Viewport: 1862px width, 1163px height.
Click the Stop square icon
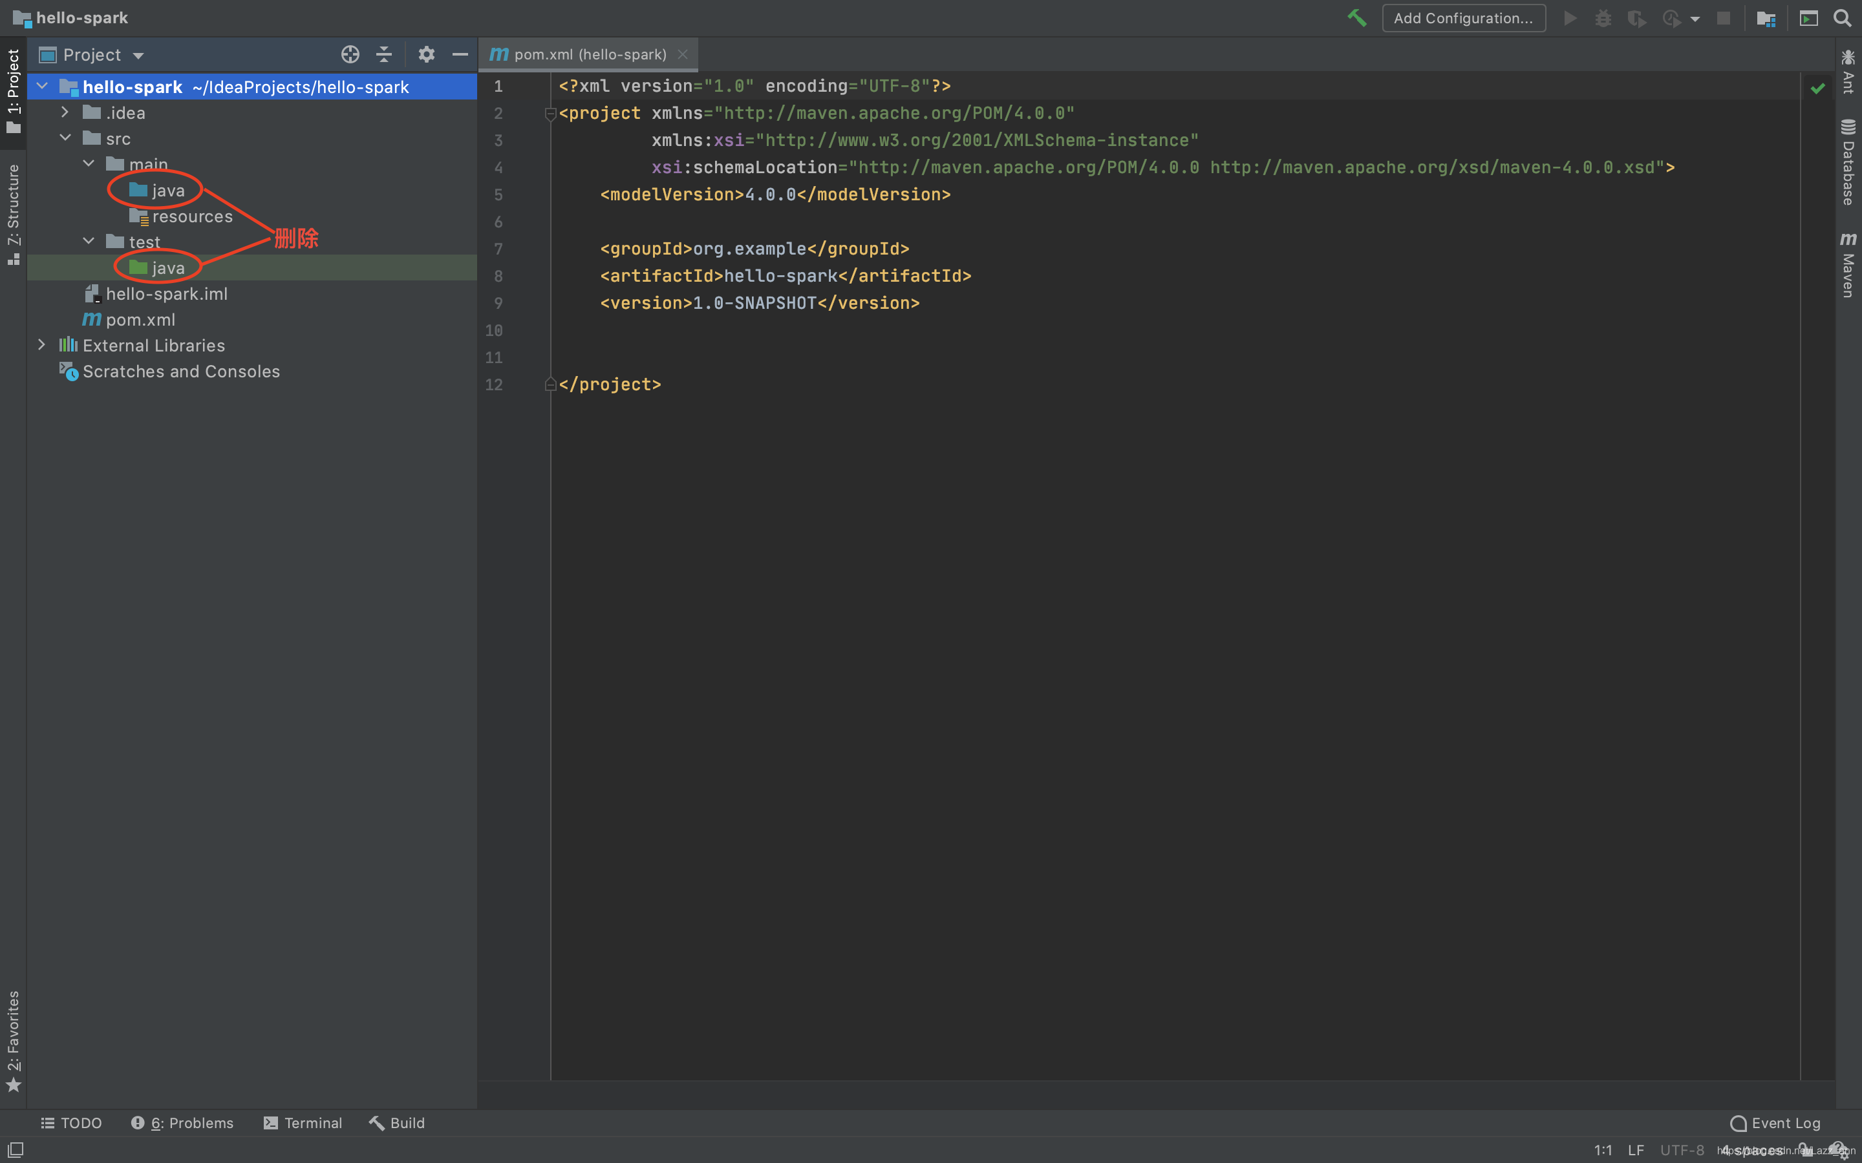[x=1724, y=17]
